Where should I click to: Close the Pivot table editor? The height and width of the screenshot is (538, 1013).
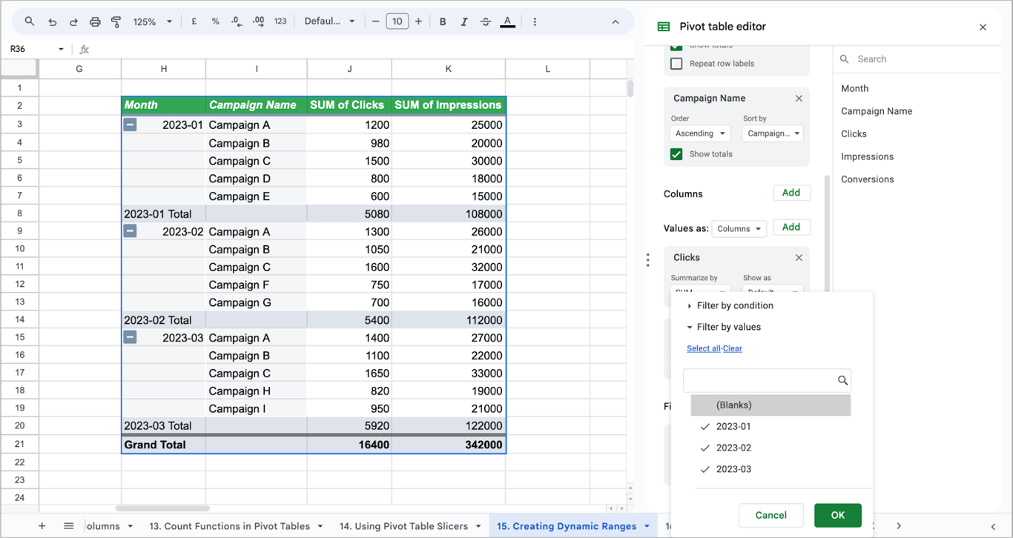coord(983,27)
